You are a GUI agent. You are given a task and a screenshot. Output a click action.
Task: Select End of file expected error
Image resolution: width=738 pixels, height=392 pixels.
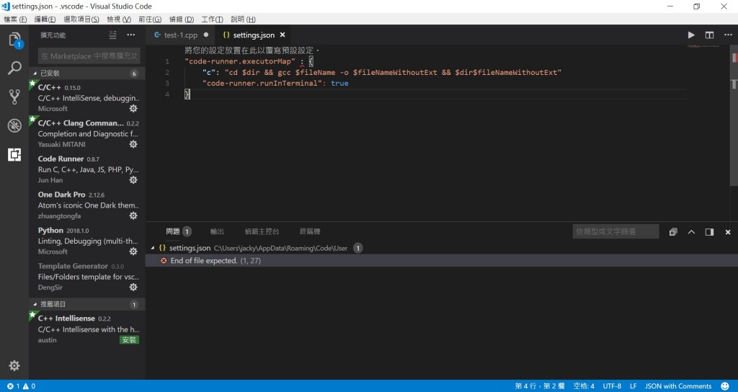click(442, 261)
